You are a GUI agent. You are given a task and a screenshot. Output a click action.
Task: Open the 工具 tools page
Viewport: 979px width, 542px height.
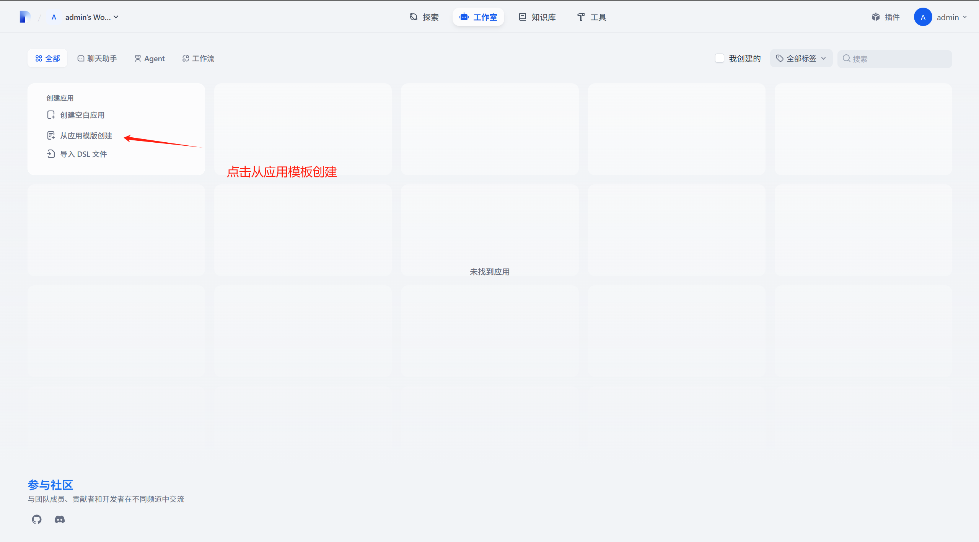click(591, 17)
